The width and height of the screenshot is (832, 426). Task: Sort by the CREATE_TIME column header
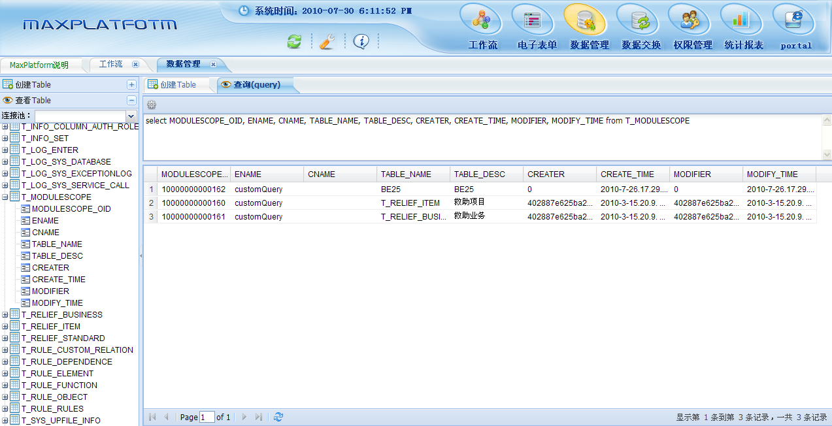[633, 174]
